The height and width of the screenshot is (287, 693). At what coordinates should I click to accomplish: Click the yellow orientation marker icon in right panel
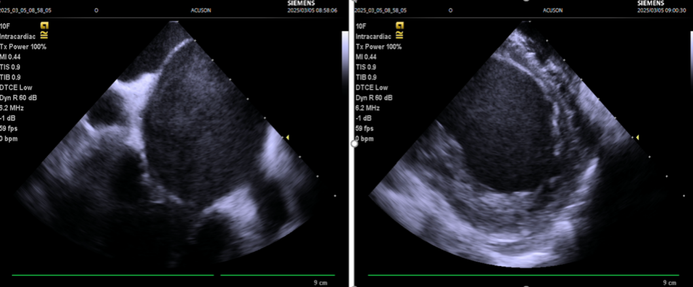point(400,26)
